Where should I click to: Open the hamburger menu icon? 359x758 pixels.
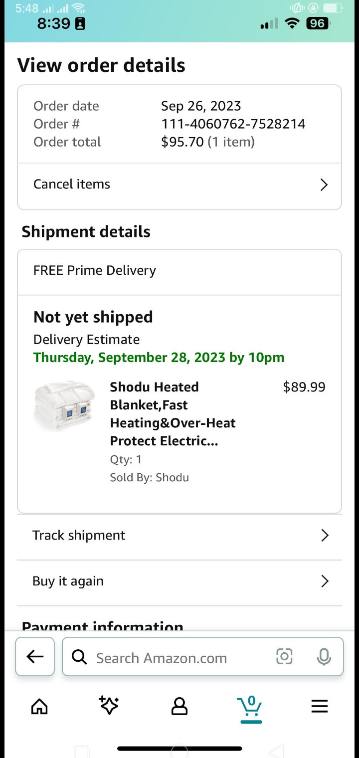(320, 706)
